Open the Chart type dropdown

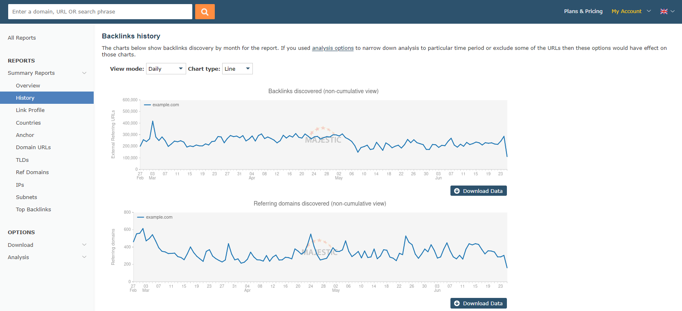(x=237, y=69)
